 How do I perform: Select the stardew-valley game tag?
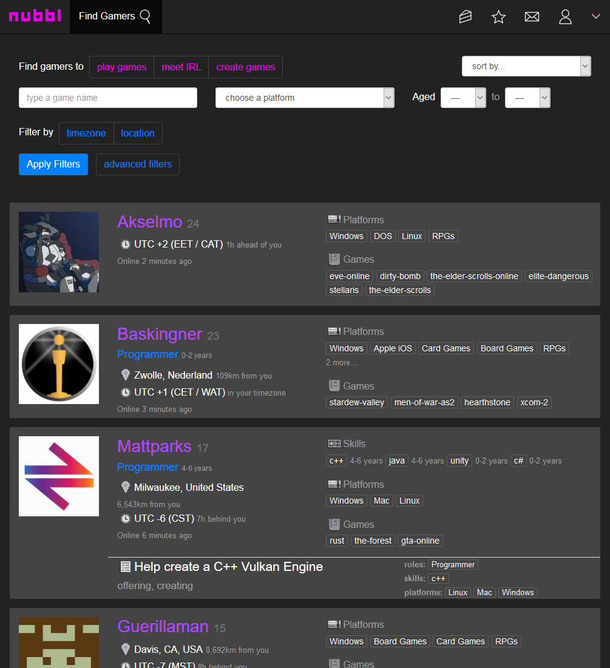pyautogui.click(x=357, y=402)
